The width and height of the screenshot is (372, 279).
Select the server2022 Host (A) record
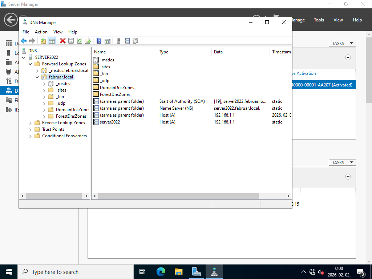click(x=110, y=122)
